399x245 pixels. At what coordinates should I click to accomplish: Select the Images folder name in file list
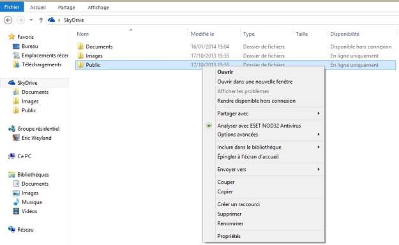[x=94, y=56]
